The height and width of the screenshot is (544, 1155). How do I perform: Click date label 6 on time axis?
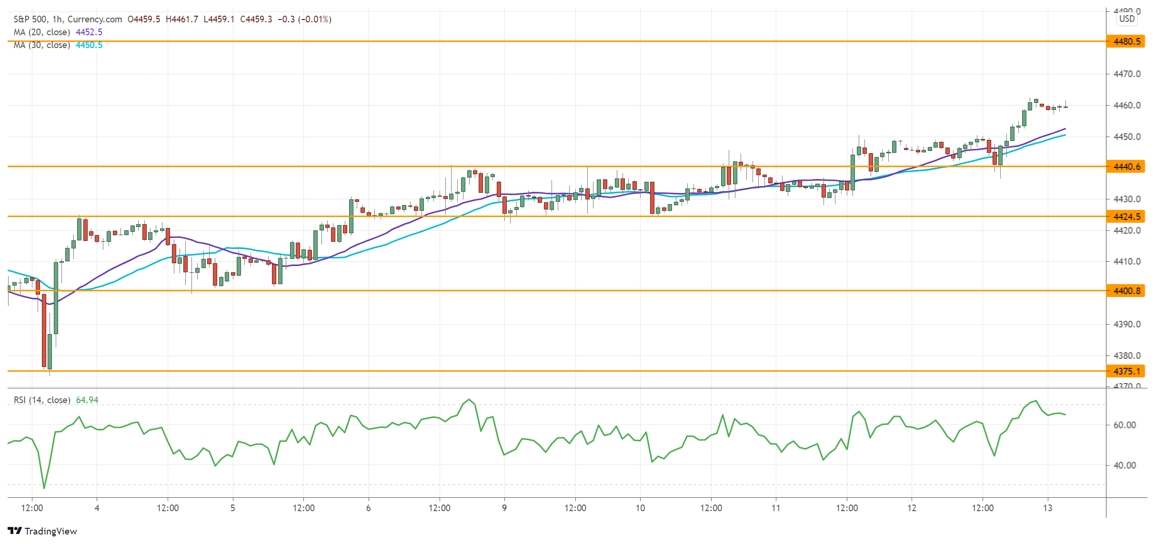[368, 508]
